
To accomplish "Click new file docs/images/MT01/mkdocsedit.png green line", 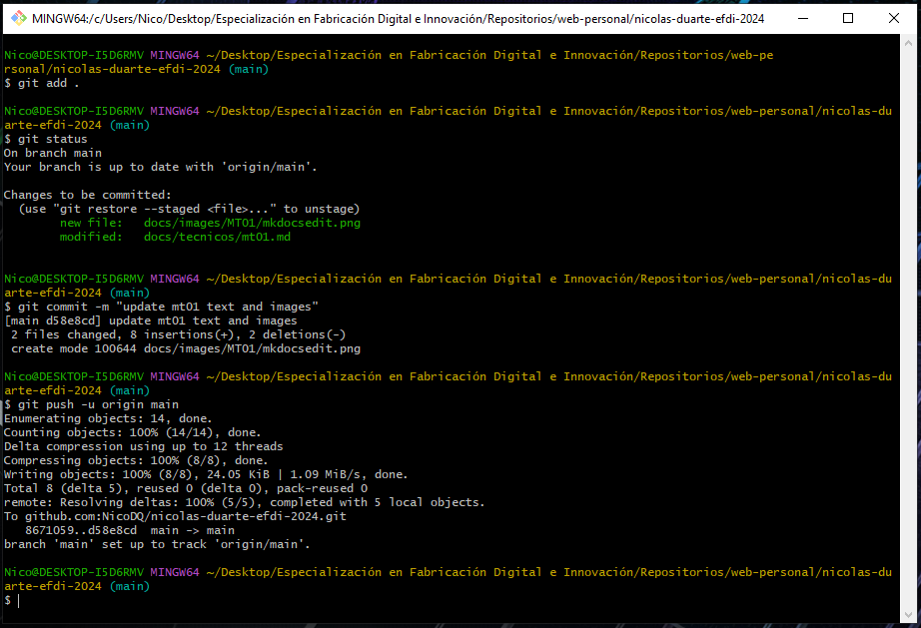I will point(211,223).
